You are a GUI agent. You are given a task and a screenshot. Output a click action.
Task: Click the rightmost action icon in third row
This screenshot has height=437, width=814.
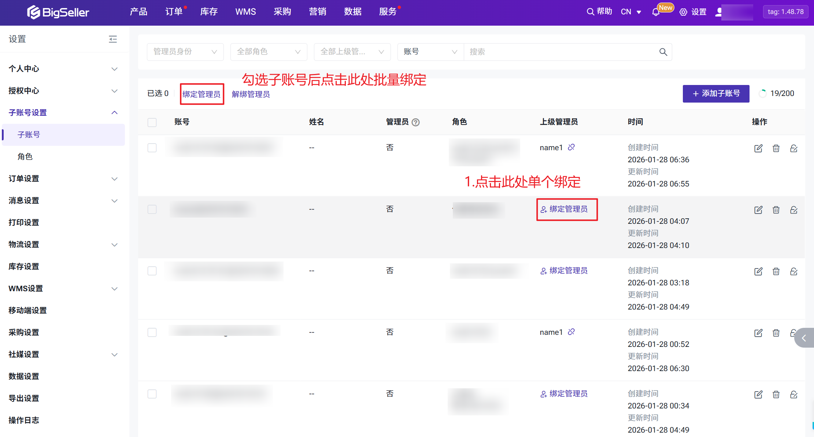(794, 271)
